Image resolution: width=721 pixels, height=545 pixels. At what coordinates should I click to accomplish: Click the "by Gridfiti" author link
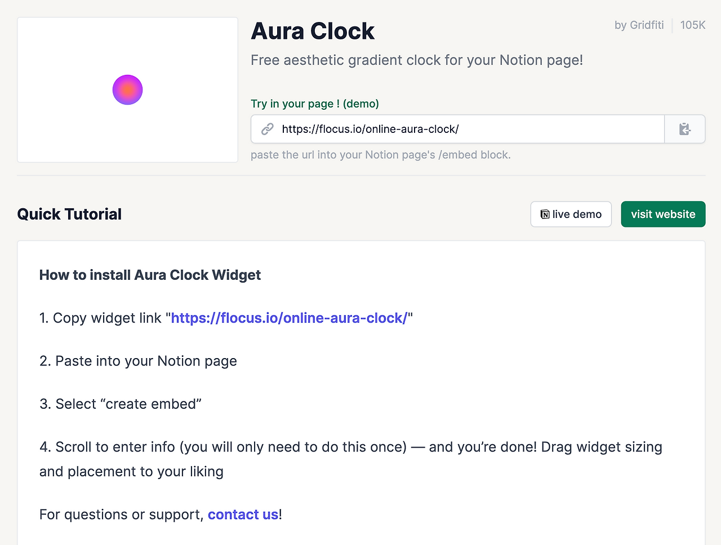(639, 25)
